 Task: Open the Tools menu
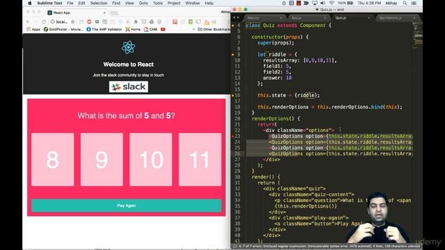(x=158, y=3)
